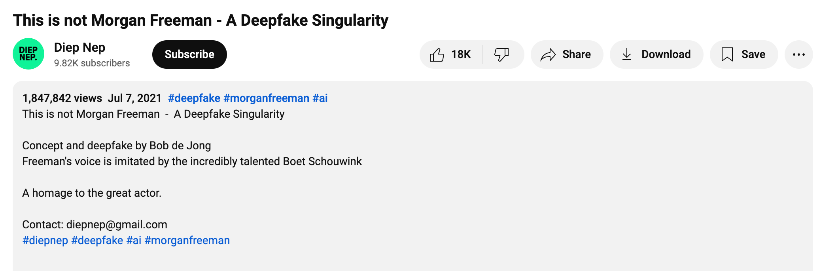
Task: Toggle Save to playlist state
Action: (x=743, y=55)
